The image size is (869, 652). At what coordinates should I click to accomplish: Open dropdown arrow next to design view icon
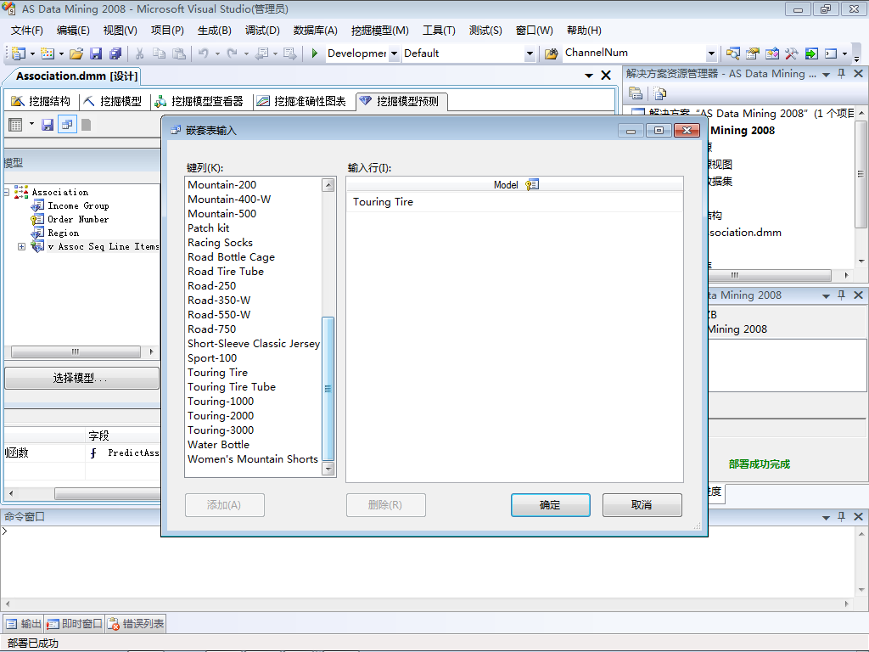click(x=31, y=124)
